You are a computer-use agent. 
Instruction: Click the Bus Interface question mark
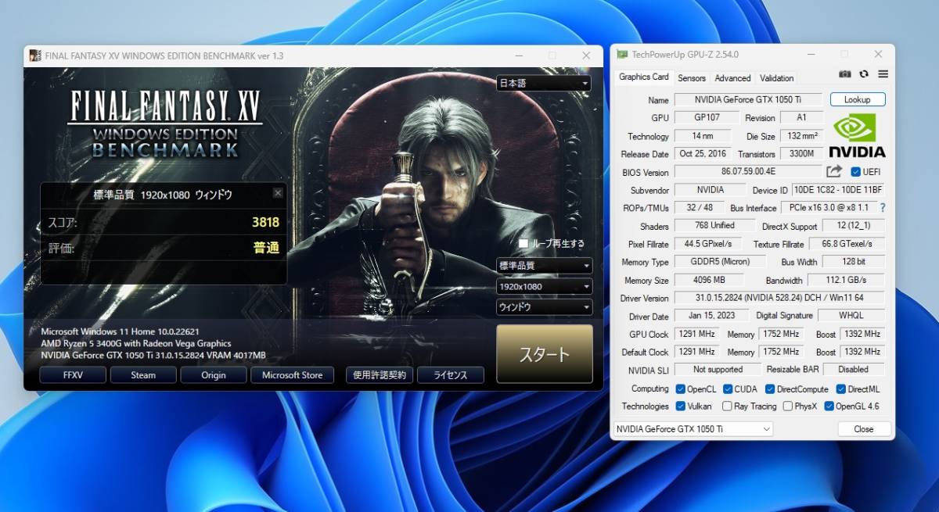883,208
